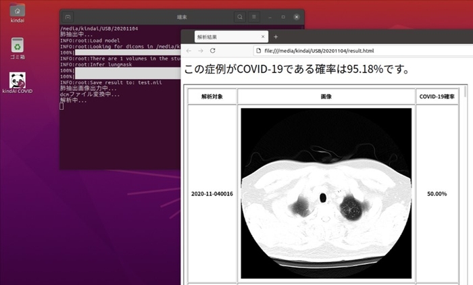Open the ゴミ箱 trash icon
The height and width of the screenshot is (285, 473).
pos(18,46)
